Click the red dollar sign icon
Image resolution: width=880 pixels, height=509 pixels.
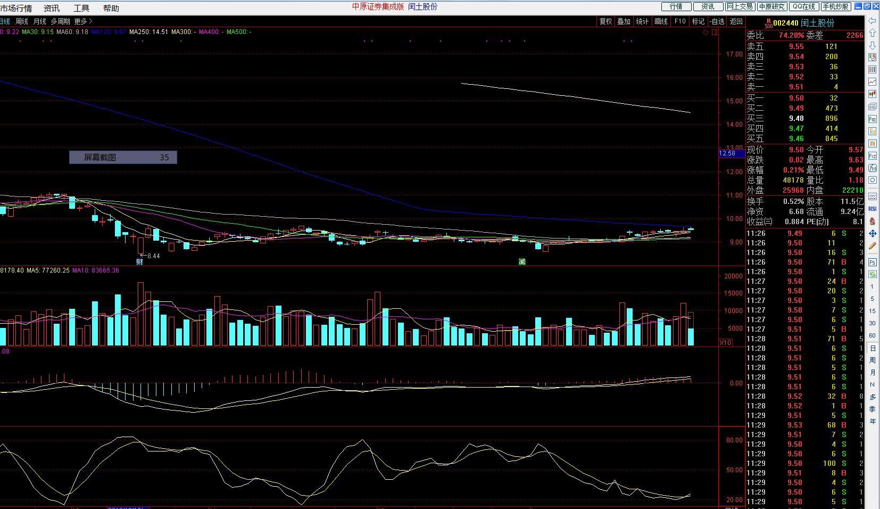tap(872, 221)
